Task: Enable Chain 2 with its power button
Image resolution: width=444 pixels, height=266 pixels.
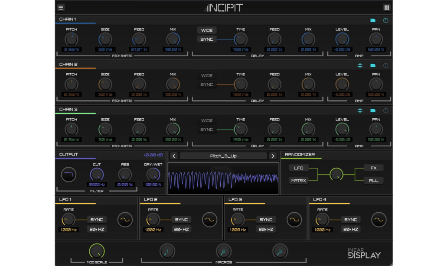Action: point(385,65)
